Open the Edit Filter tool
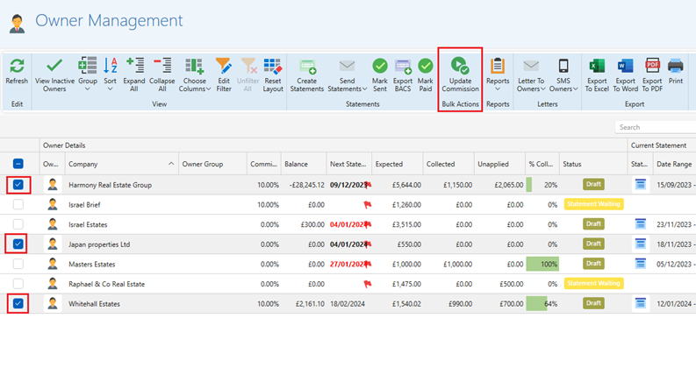 224,67
